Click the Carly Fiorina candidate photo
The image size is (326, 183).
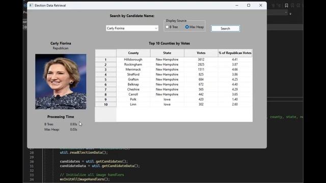tap(61, 81)
